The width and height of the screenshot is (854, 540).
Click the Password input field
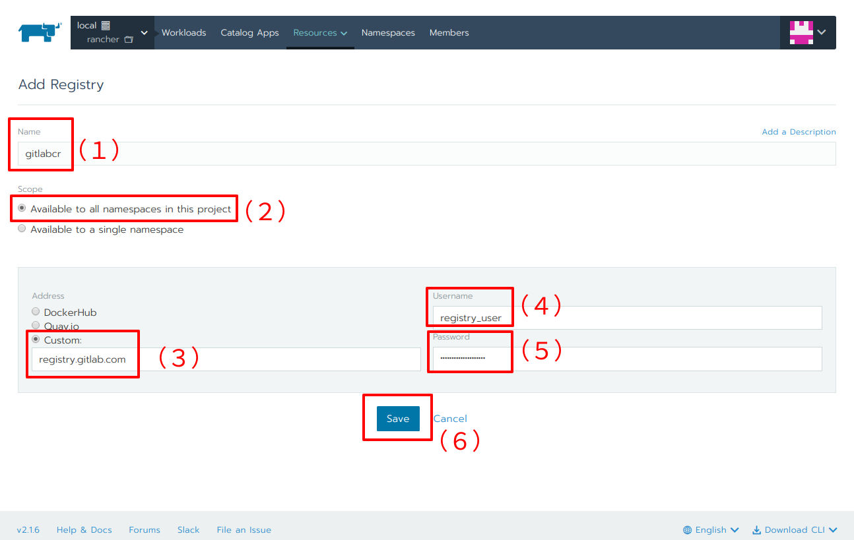[x=628, y=359]
